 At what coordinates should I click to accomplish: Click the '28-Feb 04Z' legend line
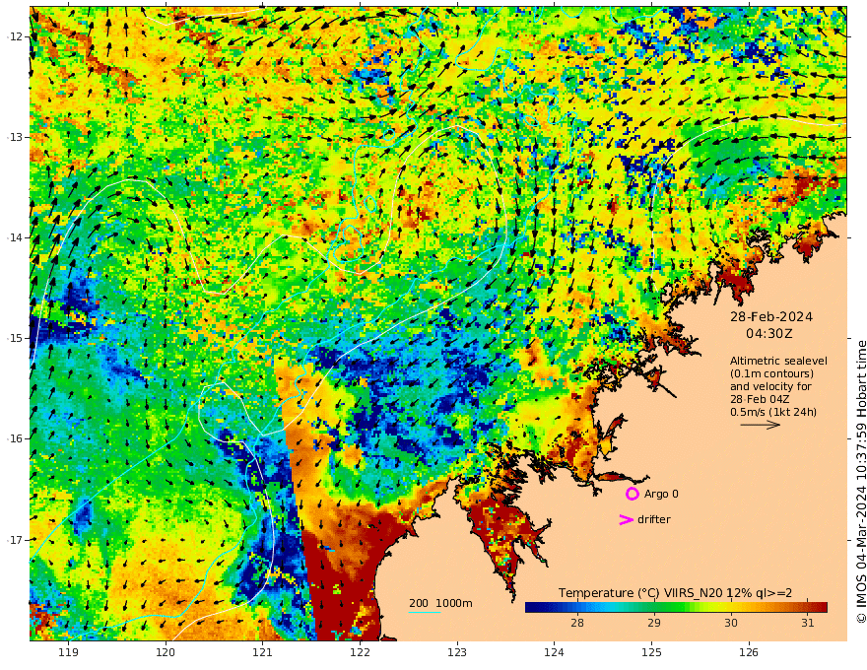760,399
